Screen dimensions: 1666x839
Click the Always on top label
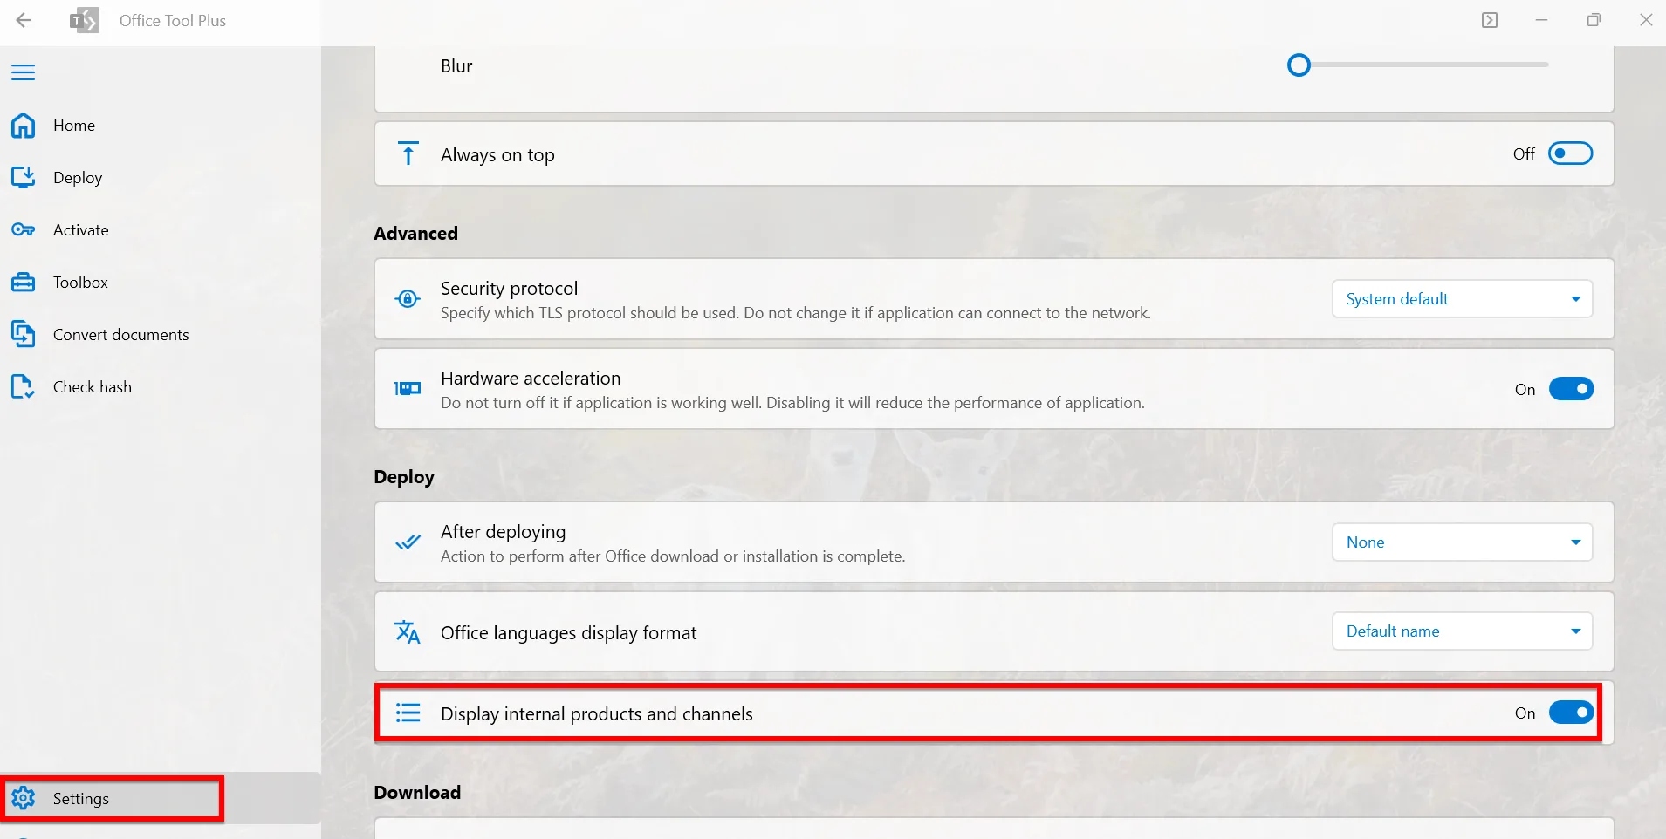point(497,155)
